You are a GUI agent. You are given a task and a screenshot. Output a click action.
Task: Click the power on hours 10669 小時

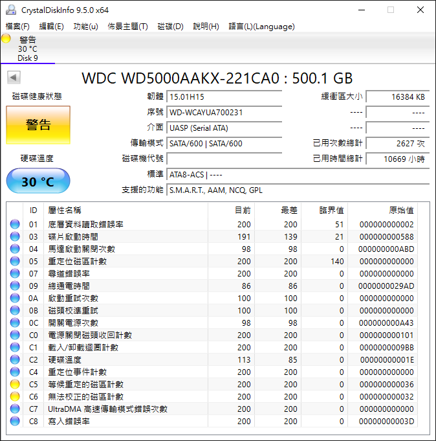point(398,159)
